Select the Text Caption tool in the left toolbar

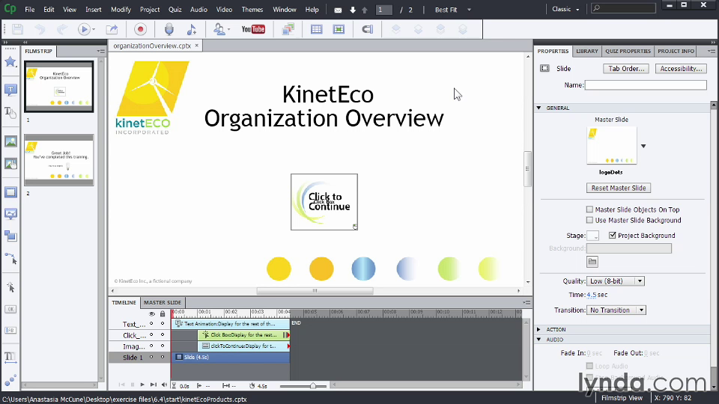[x=10, y=89]
